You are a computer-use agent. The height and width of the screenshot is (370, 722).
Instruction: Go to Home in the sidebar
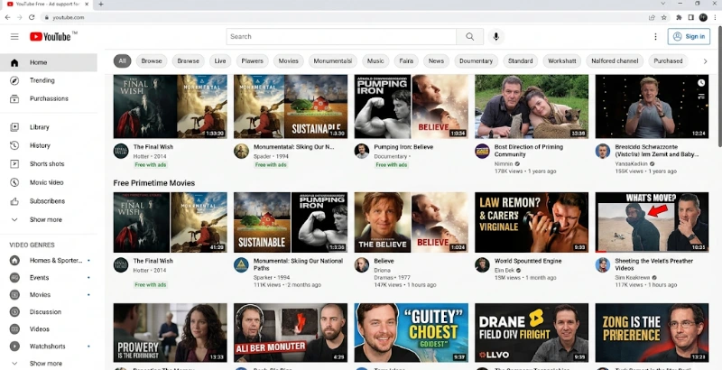pos(49,62)
